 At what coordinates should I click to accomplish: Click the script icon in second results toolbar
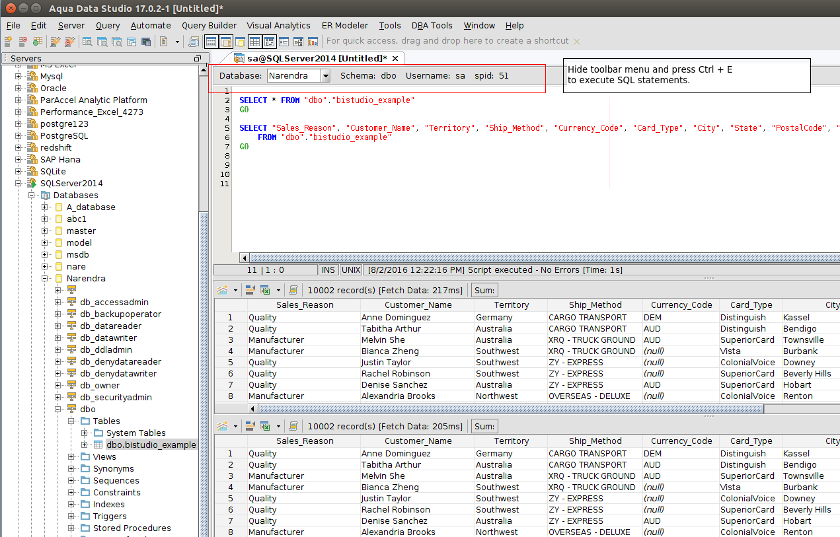tap(294, 426)
